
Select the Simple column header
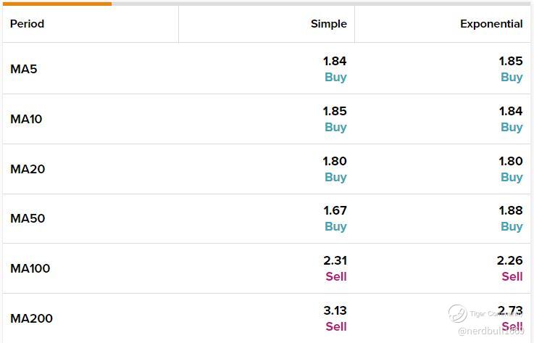pyautogui.click(x=329, y=24)
